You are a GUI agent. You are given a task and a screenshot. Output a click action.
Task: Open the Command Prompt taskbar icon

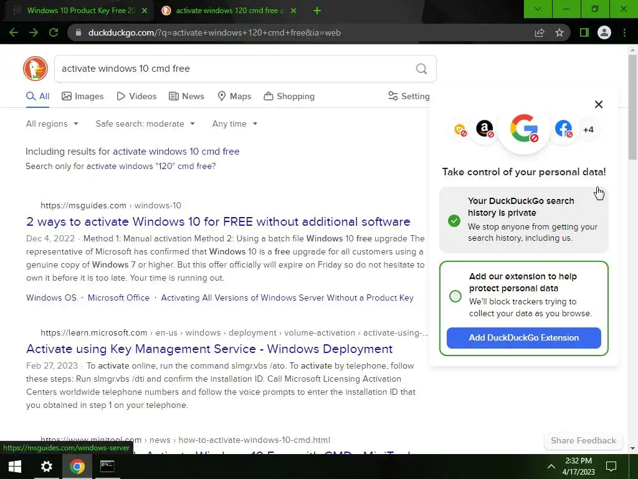[x=107, y=467]
